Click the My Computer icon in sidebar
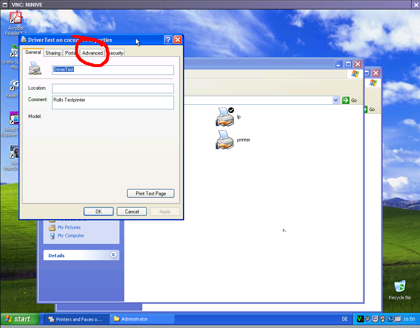The height and width of the screenshot is (328, 420). coord(52,236)
